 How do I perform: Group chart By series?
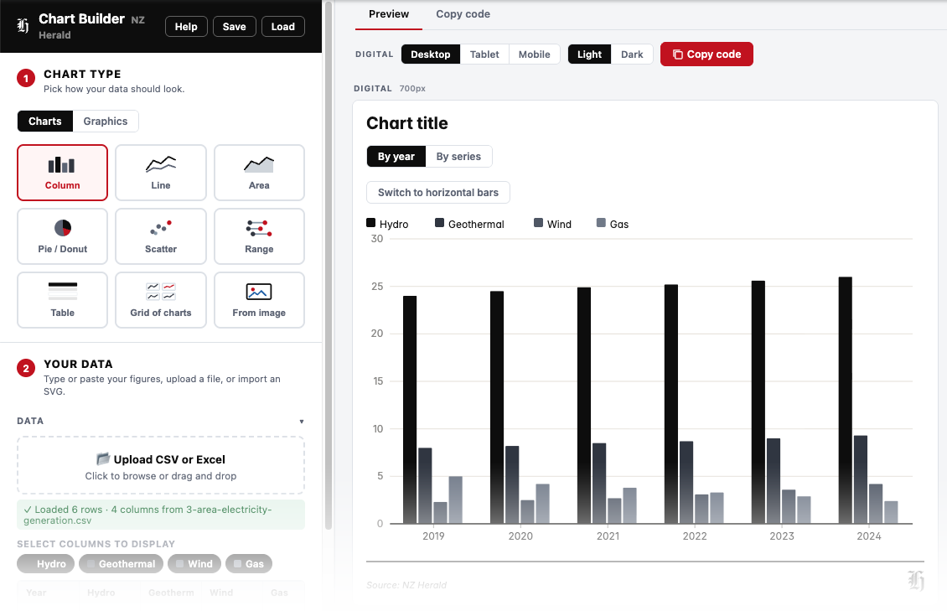click(x=458, y=157)
